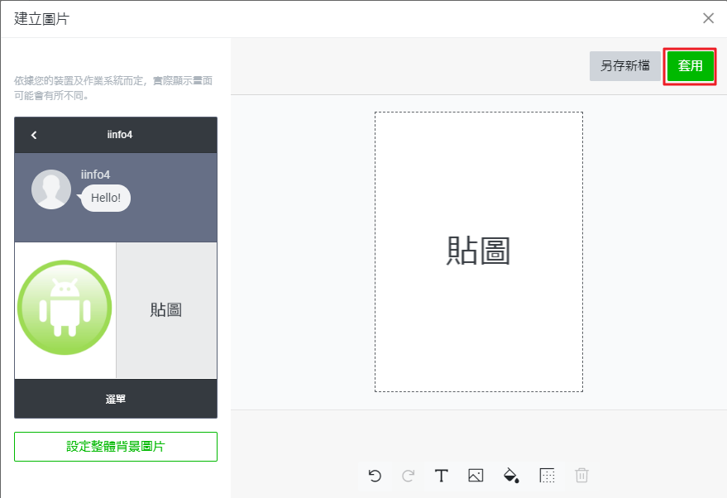
Task: Undo the last edit
Action: click(374, 476)
